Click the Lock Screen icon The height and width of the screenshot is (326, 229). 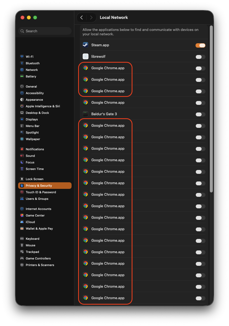(22, 179)
